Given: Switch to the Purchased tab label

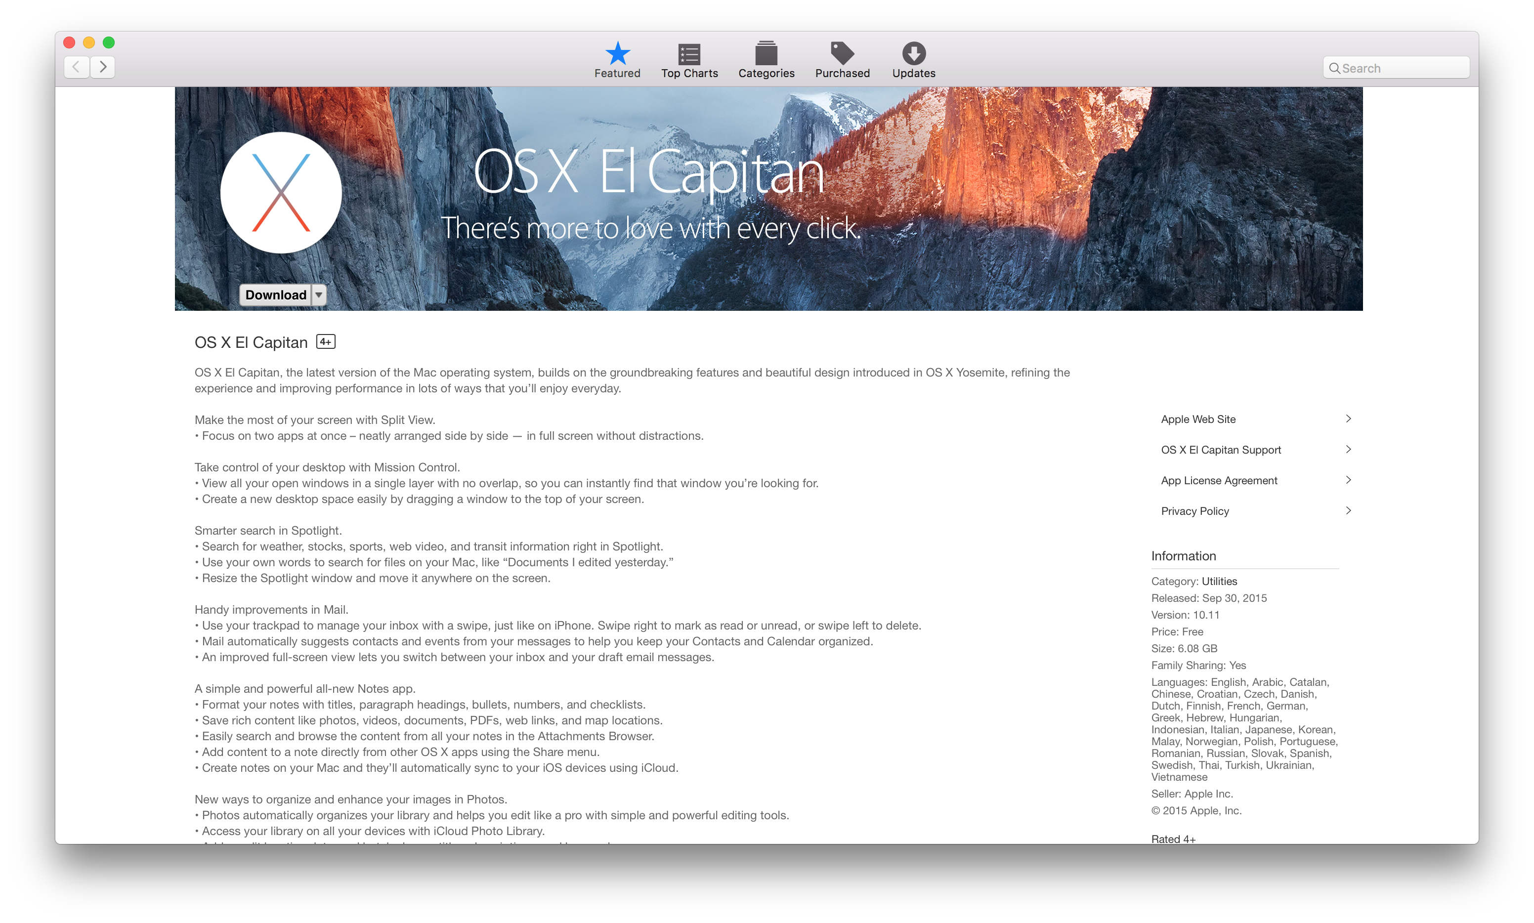Looking at the screenshot, I should [842, 74].
